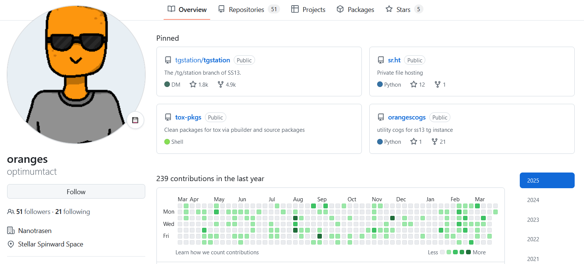The image size is (584, 264).
Task: Click the lightest gray legend square beside Less
Action: click(x=442, y=252)
